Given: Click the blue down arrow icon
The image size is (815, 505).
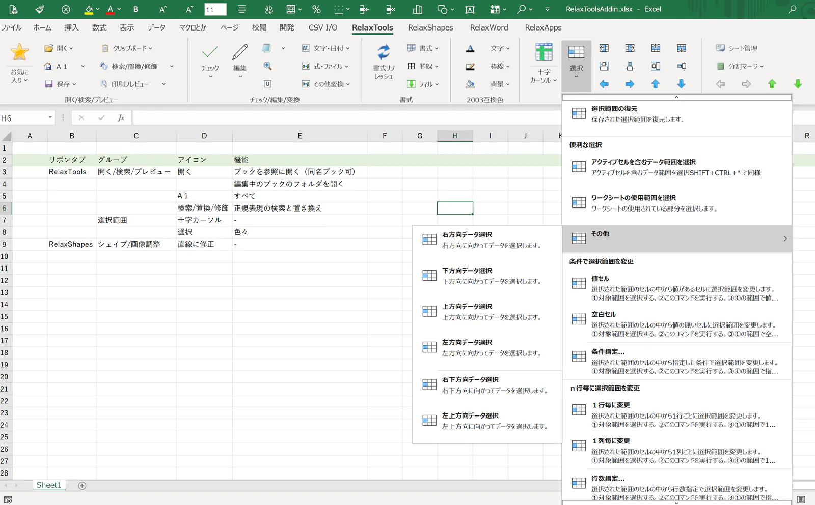Looking at the screenshot, I should [x=681, y=84].
